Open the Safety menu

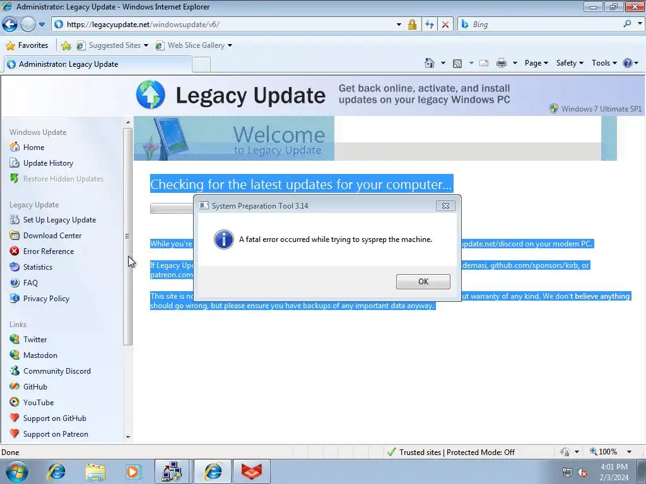570,63
